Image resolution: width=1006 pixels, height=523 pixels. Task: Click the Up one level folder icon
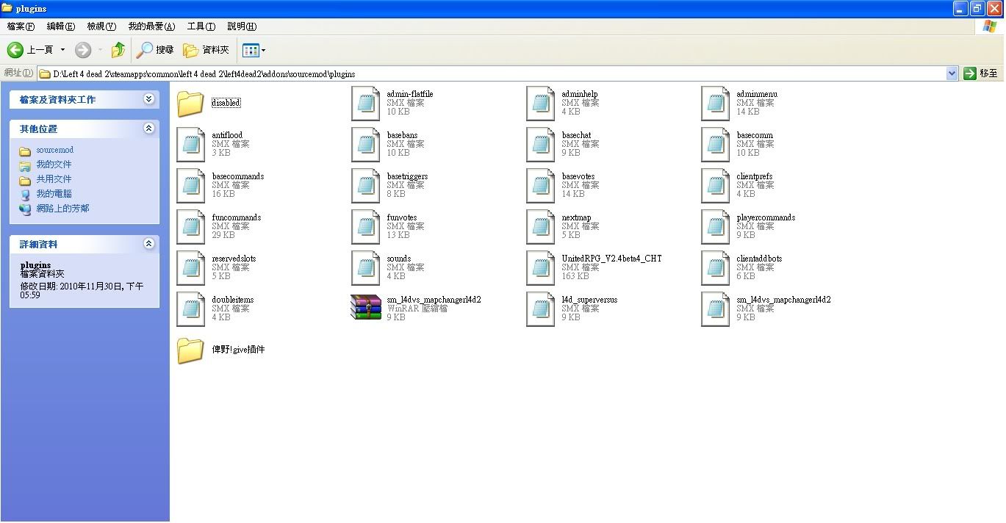[x=118, y=50]
